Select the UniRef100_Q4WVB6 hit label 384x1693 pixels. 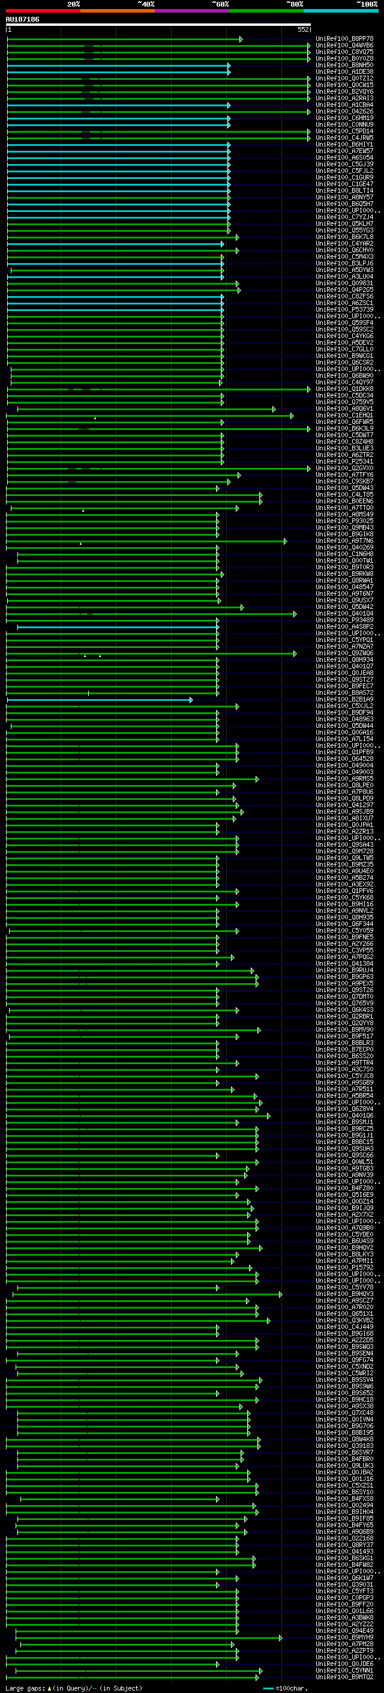point(344,46)
